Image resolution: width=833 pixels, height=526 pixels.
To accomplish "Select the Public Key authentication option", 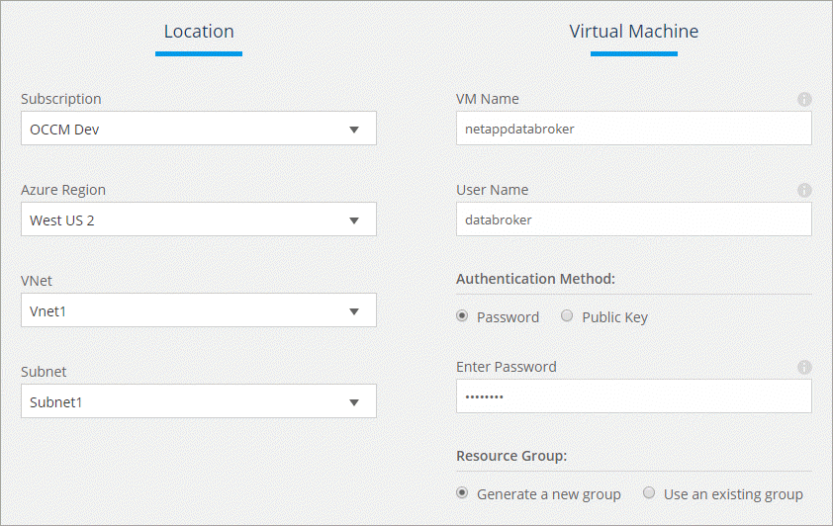I will point(567,317).
